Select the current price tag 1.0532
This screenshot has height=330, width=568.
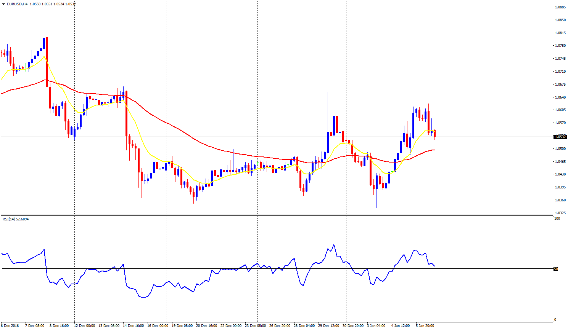coord(560,137)
